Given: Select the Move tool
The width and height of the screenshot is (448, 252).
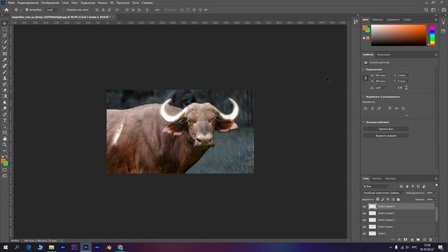Looking at the screenshot, I should [5, 23].
